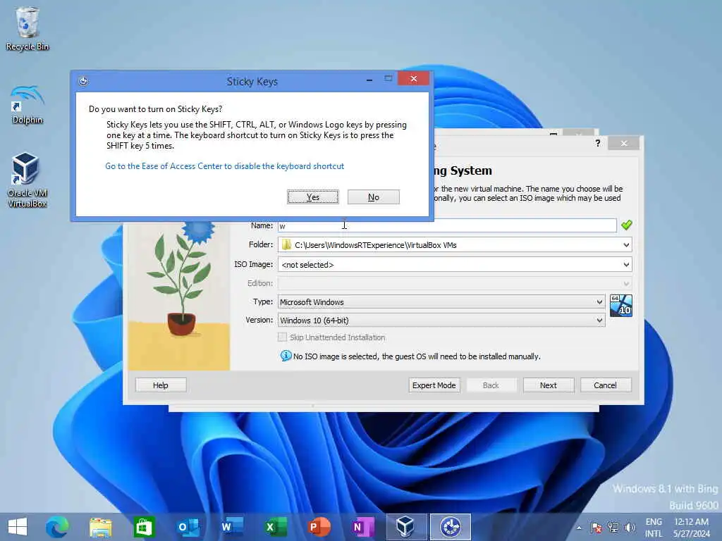
Task: Open Excel from the taskbar
Action: [x=276, y=527]
